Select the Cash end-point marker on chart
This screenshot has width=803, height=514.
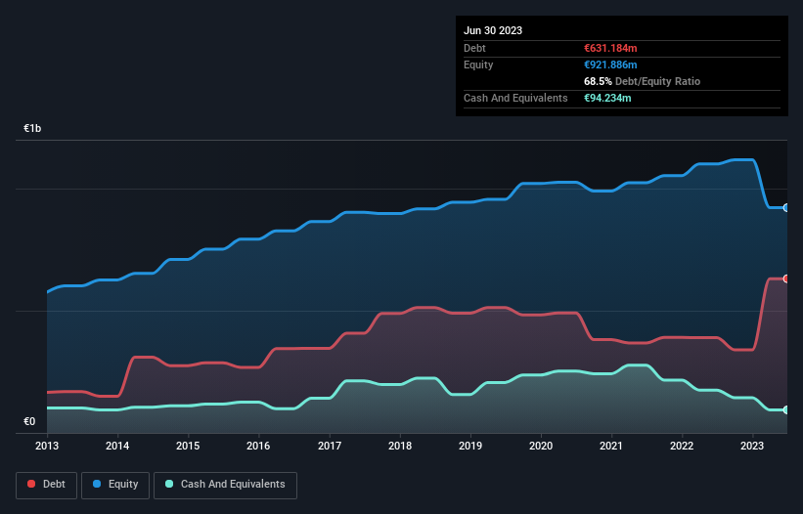pyautogui.click(x=786, y=409)
